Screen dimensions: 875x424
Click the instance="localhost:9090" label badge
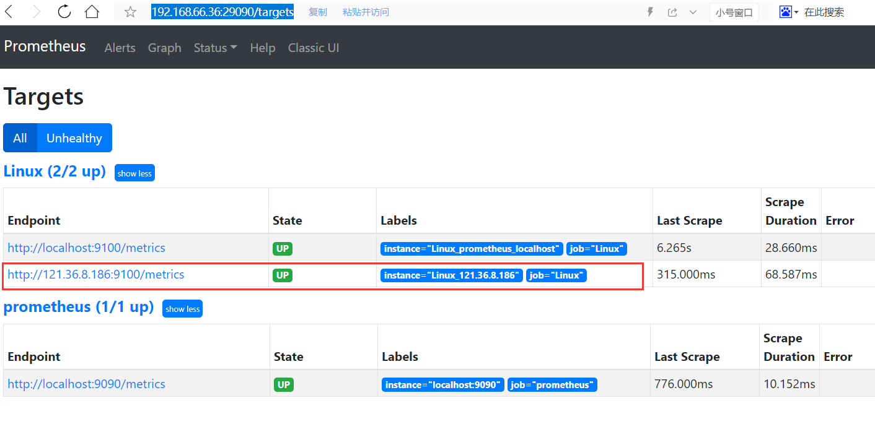[443, 385]
